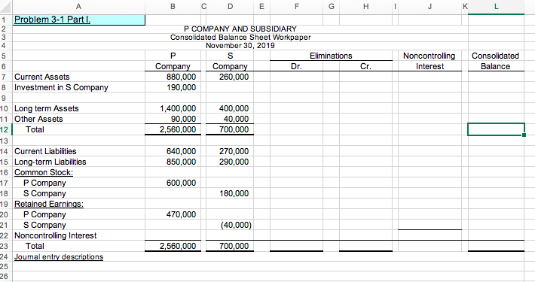Click the 'Retained Earnings:' label
This screenshot has width=535, height=282.
coord(49,204)
